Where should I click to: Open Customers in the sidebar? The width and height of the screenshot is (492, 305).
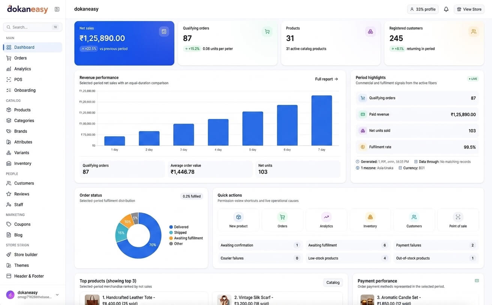[x=33, y=183]
